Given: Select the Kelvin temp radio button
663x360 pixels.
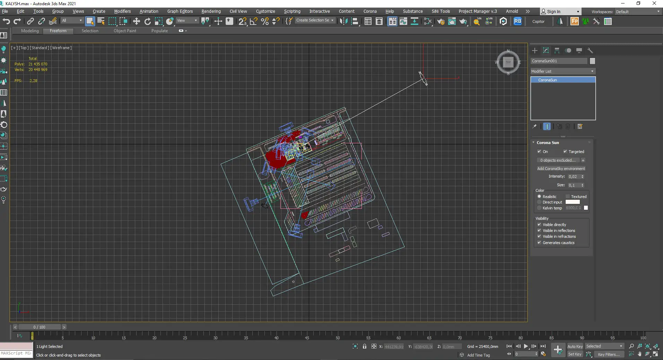Looking at the screenshot, I should click(539, 208).
